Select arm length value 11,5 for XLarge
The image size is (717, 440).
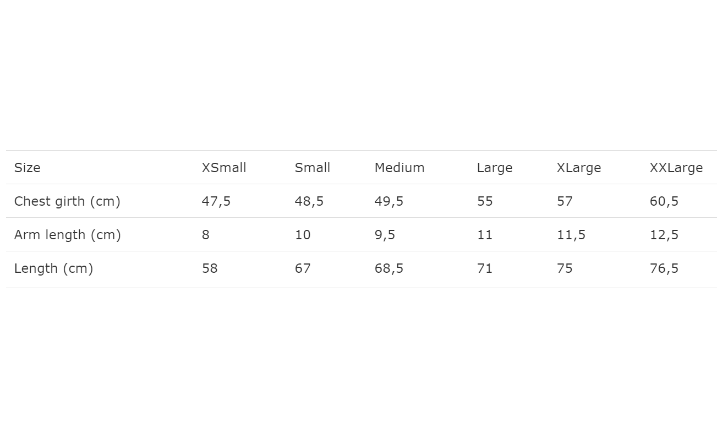571,235
